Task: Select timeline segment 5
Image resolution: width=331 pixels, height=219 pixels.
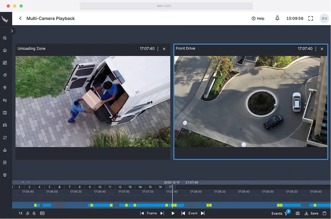Action: tap(49, 187)
